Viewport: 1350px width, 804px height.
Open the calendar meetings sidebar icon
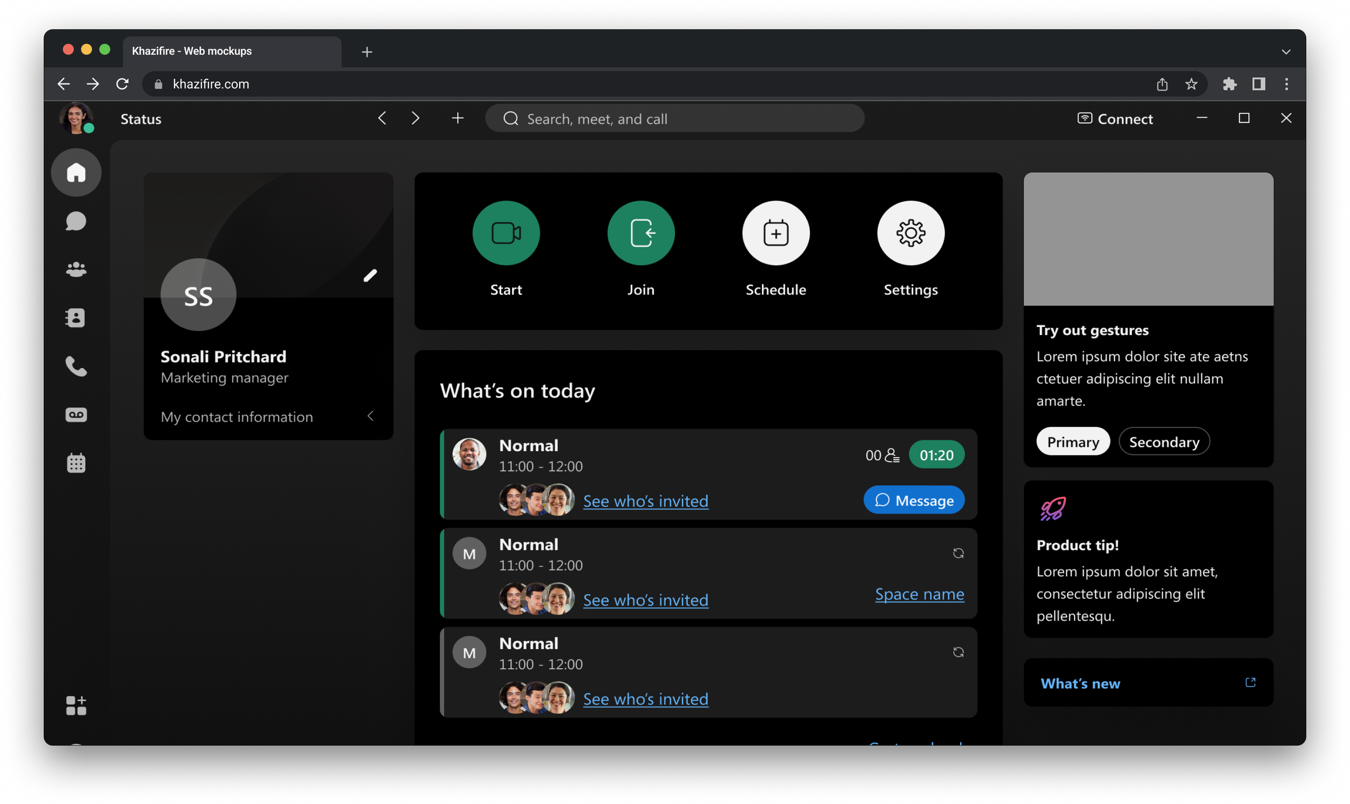(76, 463)
